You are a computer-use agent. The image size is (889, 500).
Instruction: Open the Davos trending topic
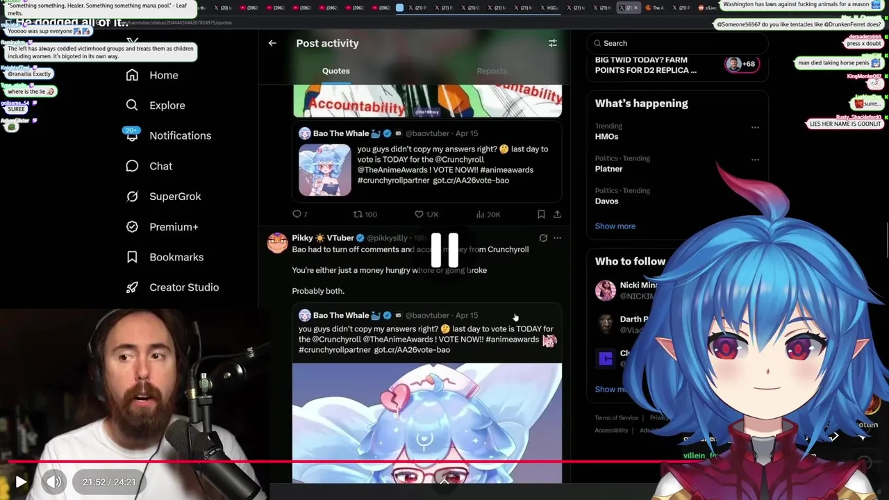(606, 201)
